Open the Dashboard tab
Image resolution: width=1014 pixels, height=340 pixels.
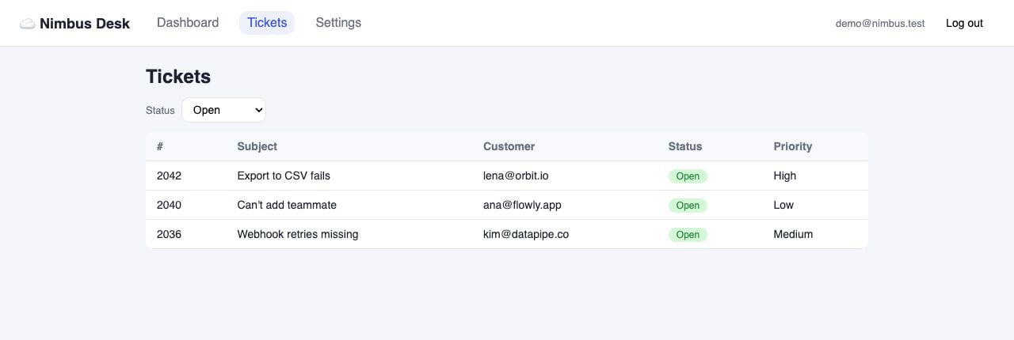(188, 23)
